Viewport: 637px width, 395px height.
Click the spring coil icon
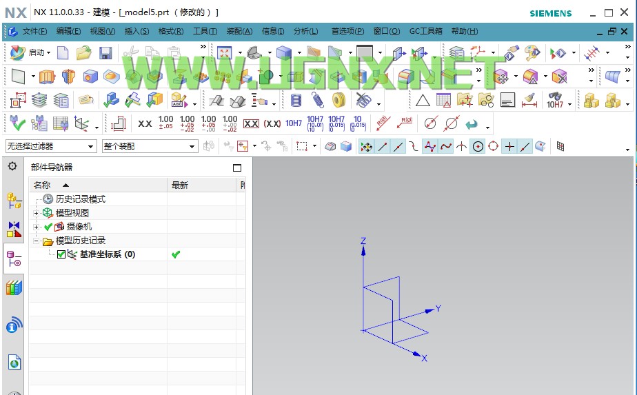coord(318,100)
